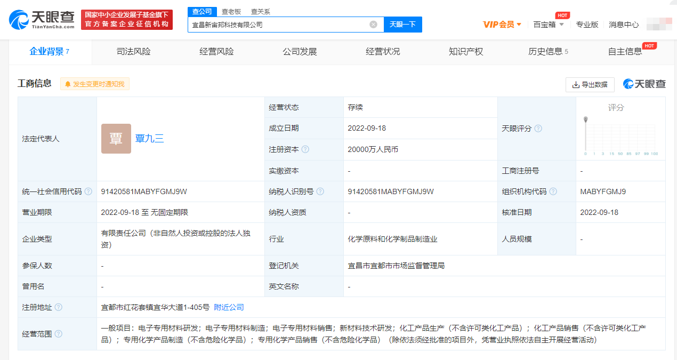The height and width of the screenshot is (360, 677).
Task: Select the 查关系 search tab
Action: coord(261,12)
